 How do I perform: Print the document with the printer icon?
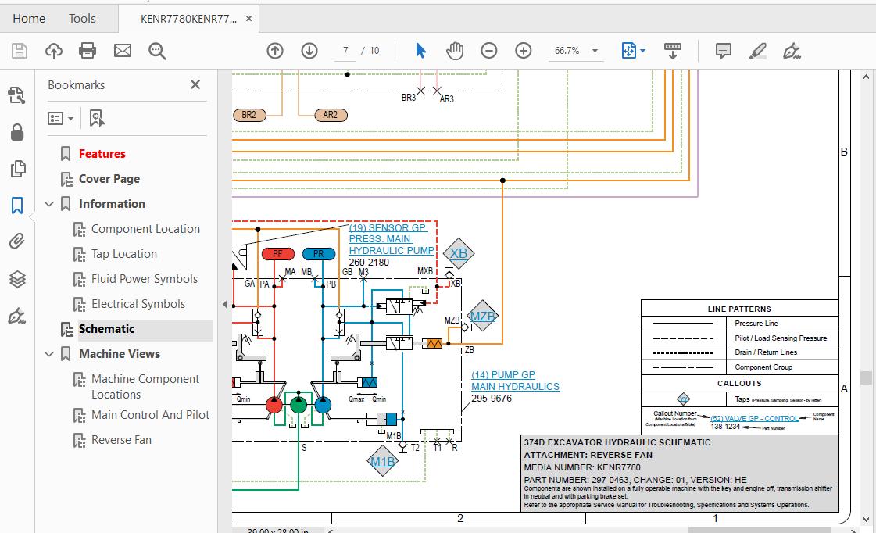pos(88,51)
